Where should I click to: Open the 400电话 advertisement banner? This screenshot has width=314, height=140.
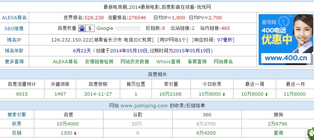click(x=286, y=40)
